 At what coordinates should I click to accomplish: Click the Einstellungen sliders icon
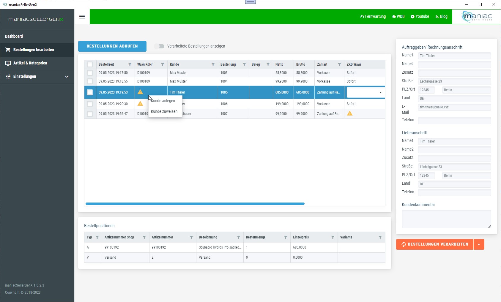[x=8, y=76]
